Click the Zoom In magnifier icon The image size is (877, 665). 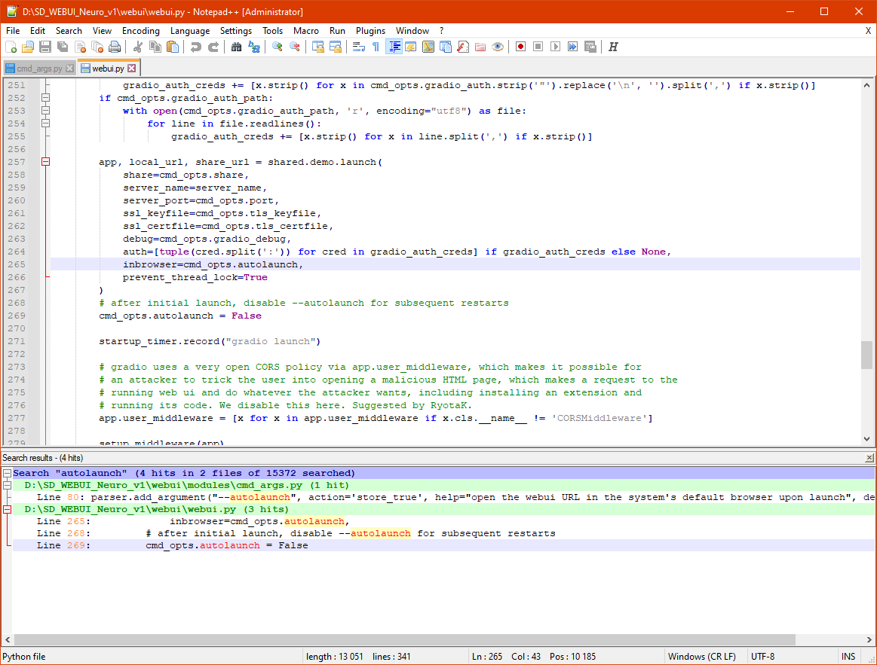pyautogui.click(x=278, y=47)
